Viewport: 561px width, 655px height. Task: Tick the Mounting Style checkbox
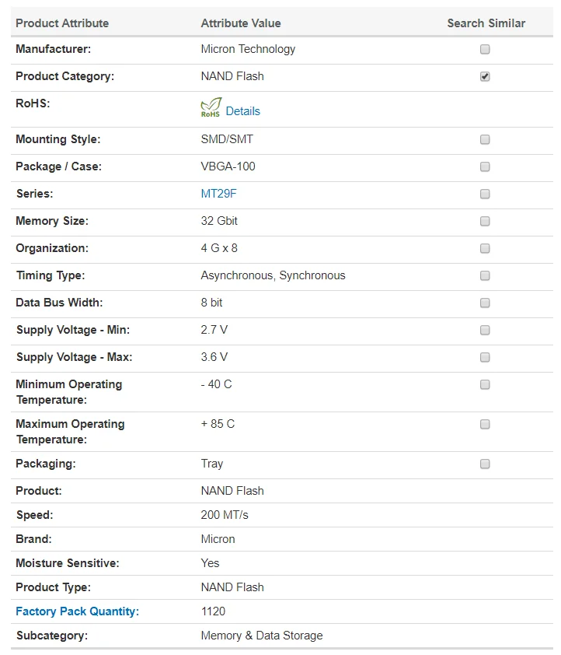485,139
